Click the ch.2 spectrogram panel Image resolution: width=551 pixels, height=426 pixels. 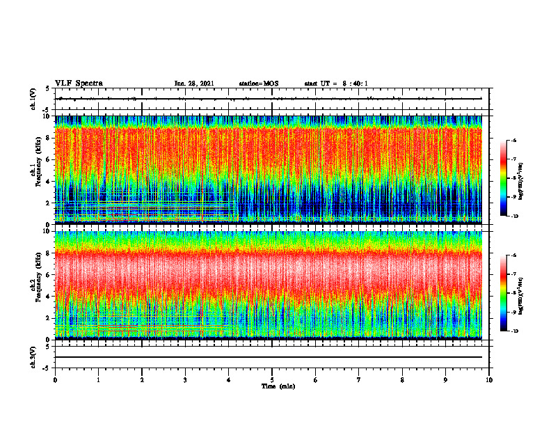(269, 285)
